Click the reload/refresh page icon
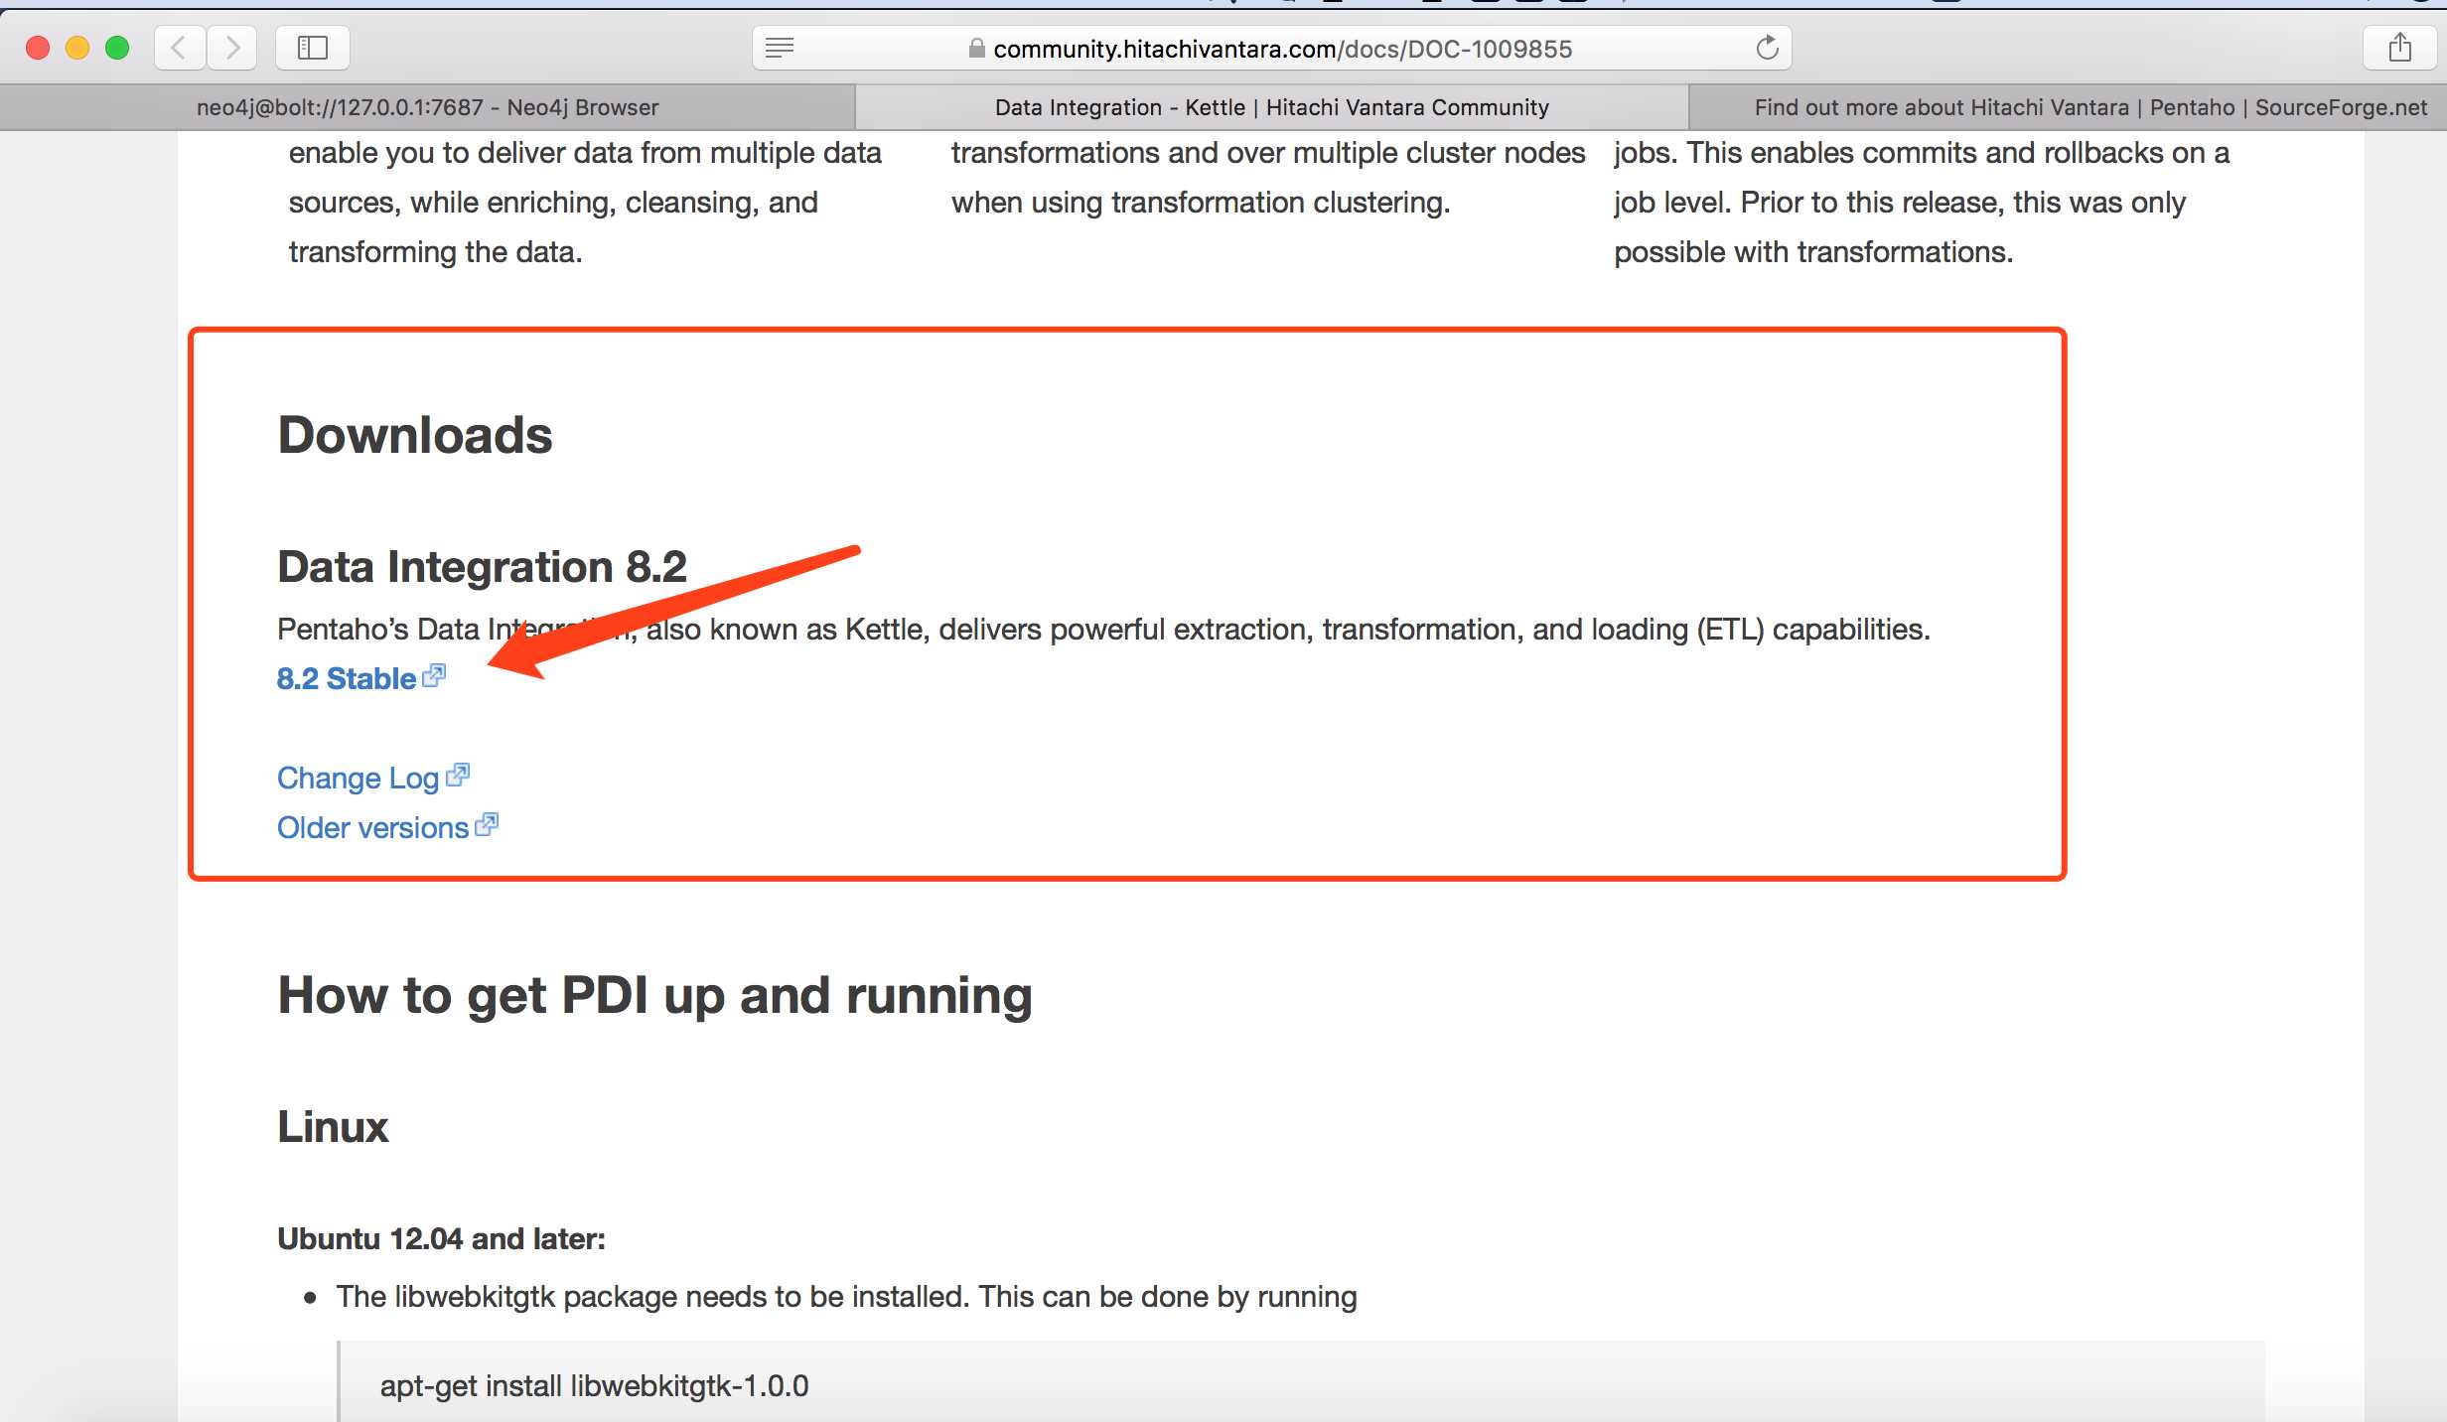Viewport: 2447px width, 1422px height. click(x=1767, y=48)
